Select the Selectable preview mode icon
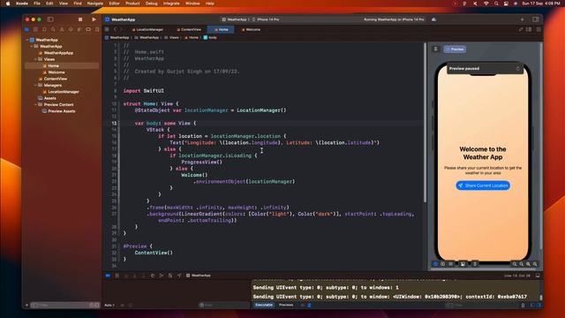This screenshot has height=318, width=565. pyautogui.click(x=443, y=264)
